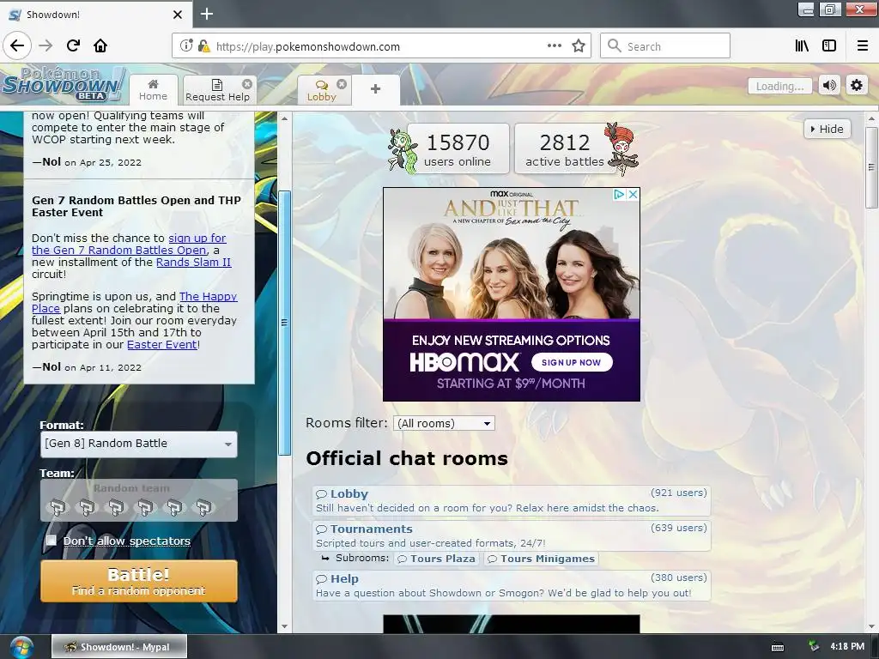This screenshot has height=659, width=879.
Task: Bookmark this page with the star icon
Action: [x=579, y=46]
